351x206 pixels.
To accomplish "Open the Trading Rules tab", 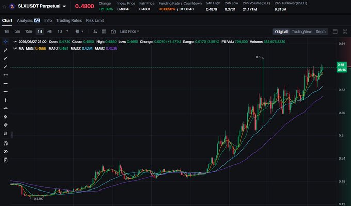I will coord(69,20).
